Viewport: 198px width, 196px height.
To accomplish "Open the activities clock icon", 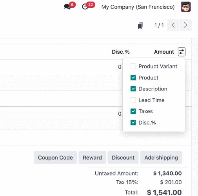I will [x=85, y=7].
